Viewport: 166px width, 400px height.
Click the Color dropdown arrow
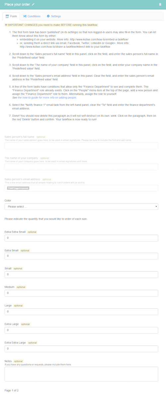[156, 207]
